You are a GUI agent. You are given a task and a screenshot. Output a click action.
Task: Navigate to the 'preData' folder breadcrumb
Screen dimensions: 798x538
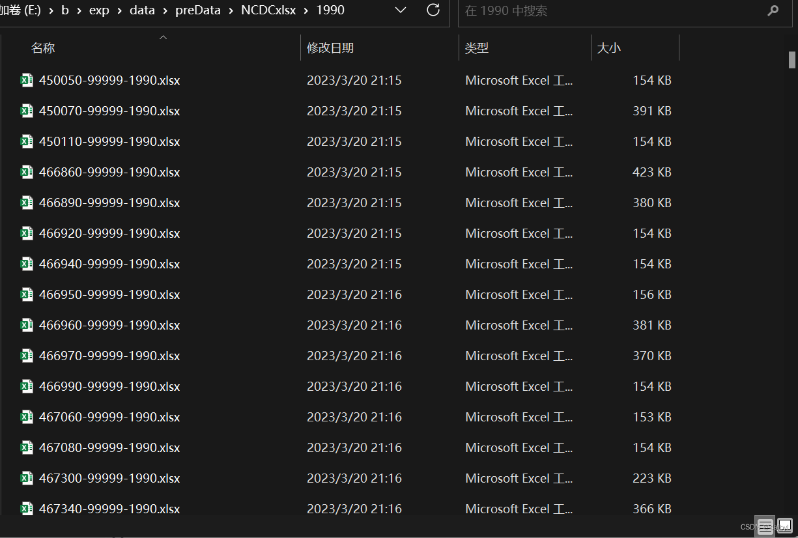pyautogui.click(x=198, y=10)
